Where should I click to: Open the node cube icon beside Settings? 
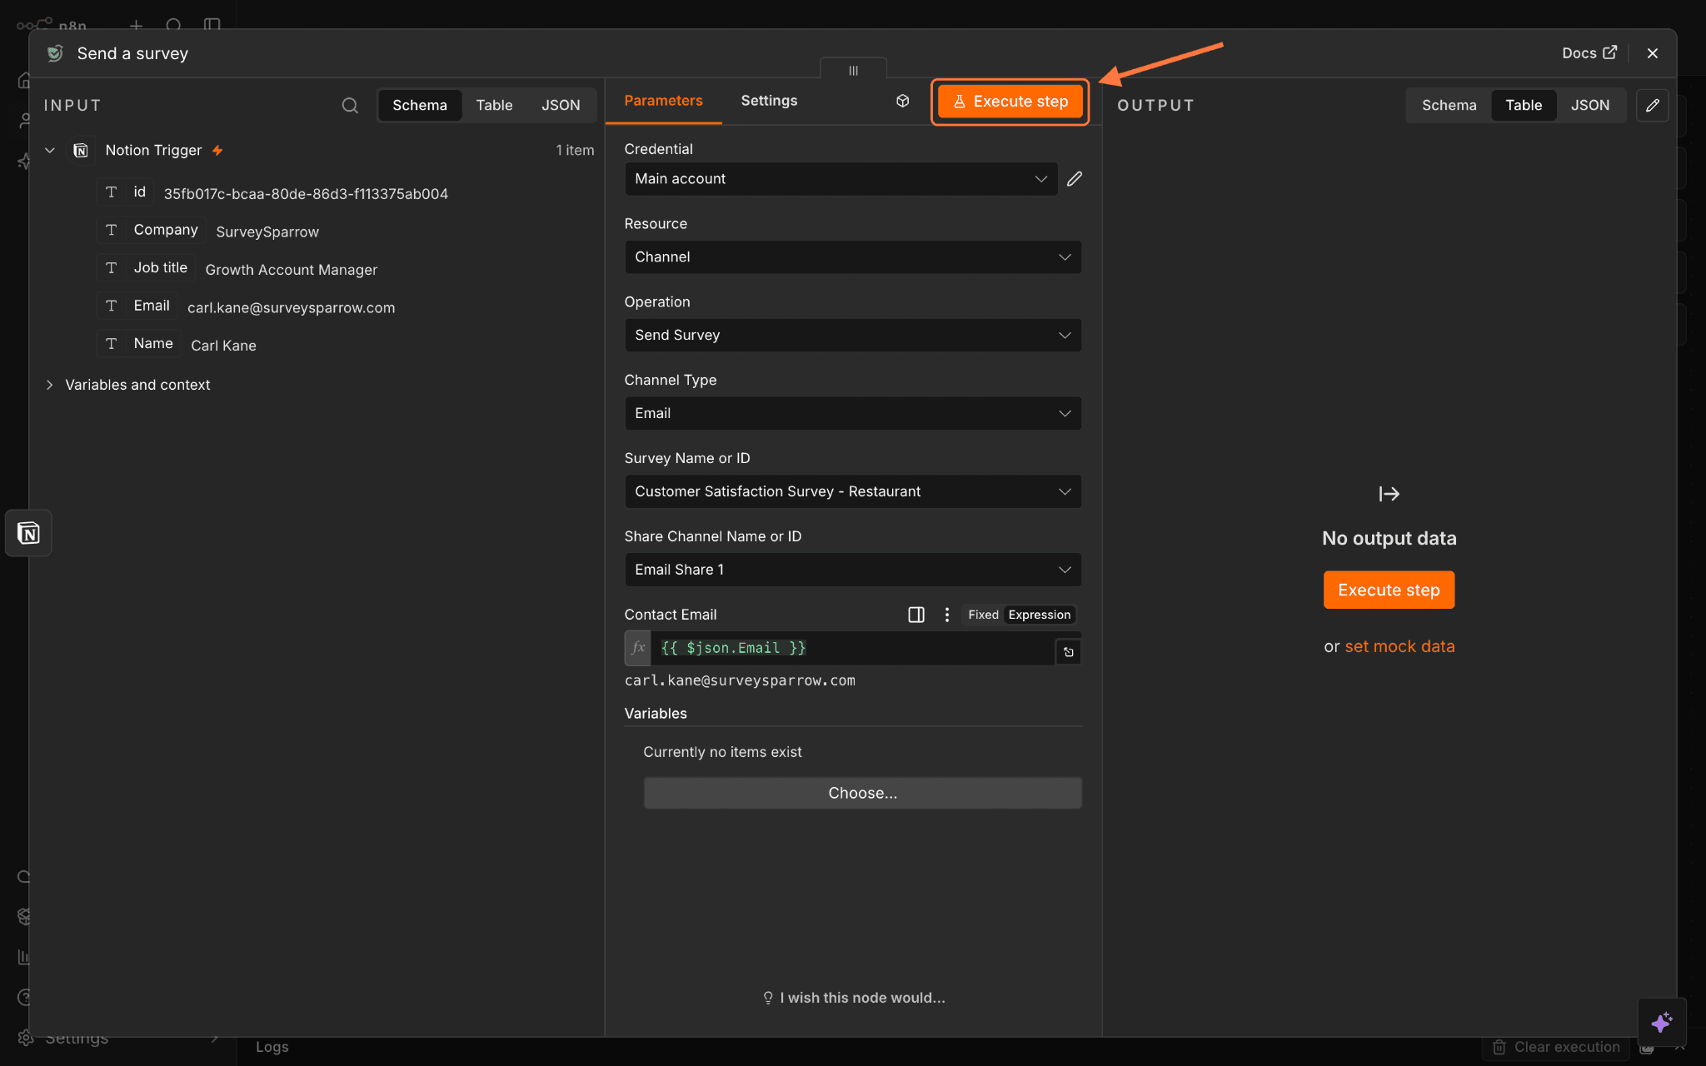(902, 101)
